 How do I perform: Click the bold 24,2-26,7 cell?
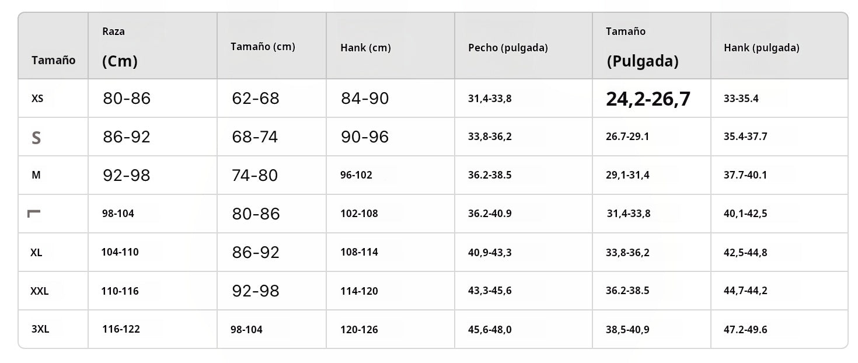[x=648, y=99]
